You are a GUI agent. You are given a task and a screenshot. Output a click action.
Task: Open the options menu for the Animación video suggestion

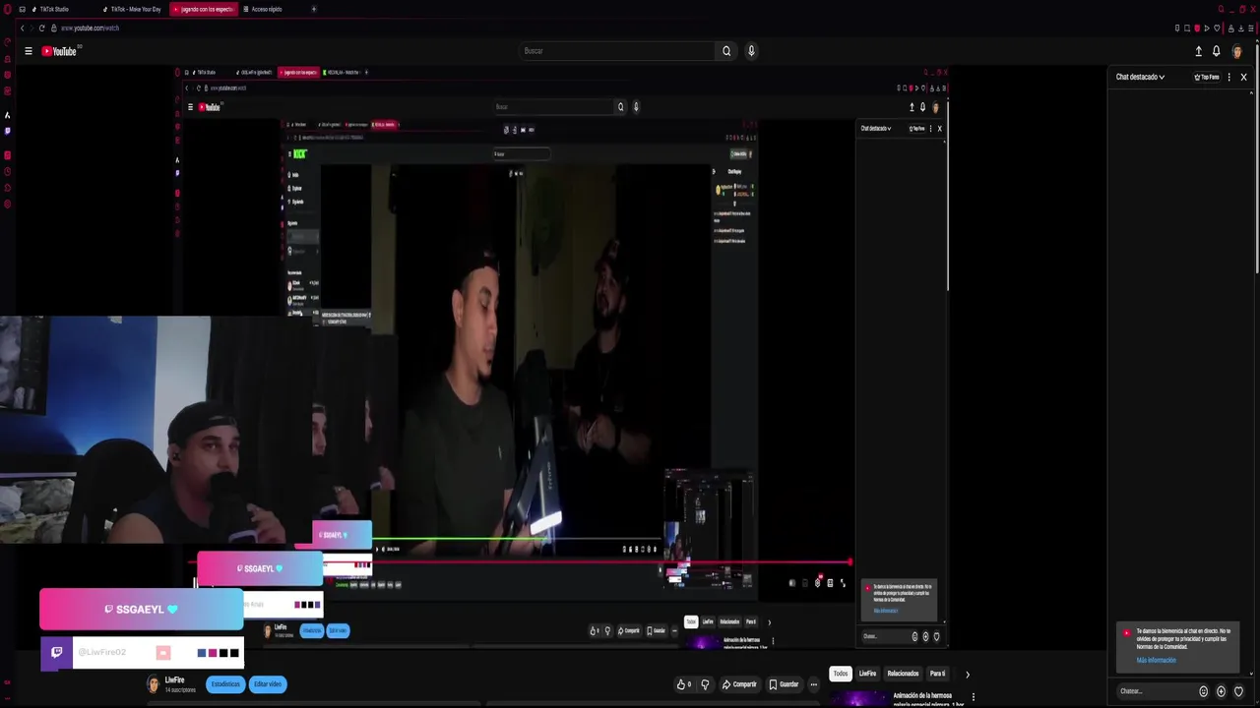click(974, 697)
